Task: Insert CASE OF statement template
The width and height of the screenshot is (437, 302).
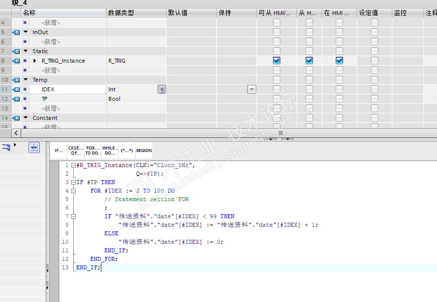Action: [76, 150]
